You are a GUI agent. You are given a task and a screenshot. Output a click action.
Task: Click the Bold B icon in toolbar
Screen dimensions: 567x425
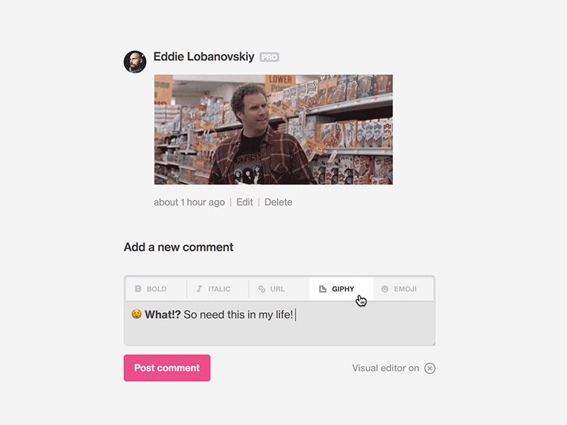tap(138, 289)
